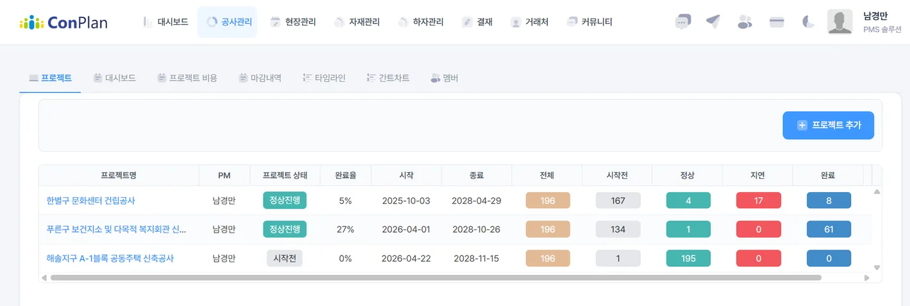Switch to the 대시보드 sub tab
The image size is (910, 306).
tap(114, 78)
